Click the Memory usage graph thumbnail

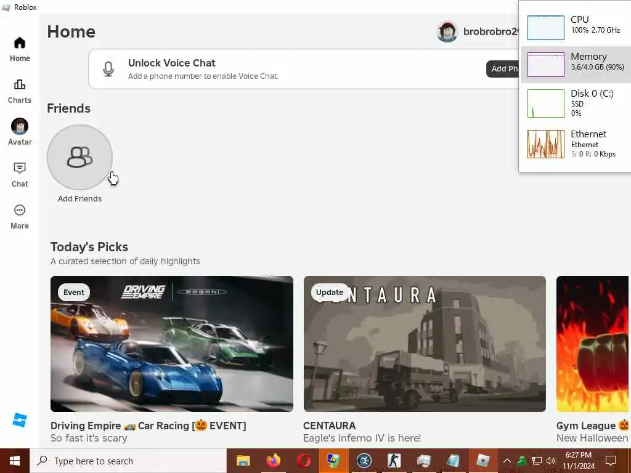click(x=546, y=64)
